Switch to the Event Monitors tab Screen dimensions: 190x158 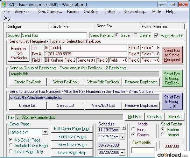[162, 27]
